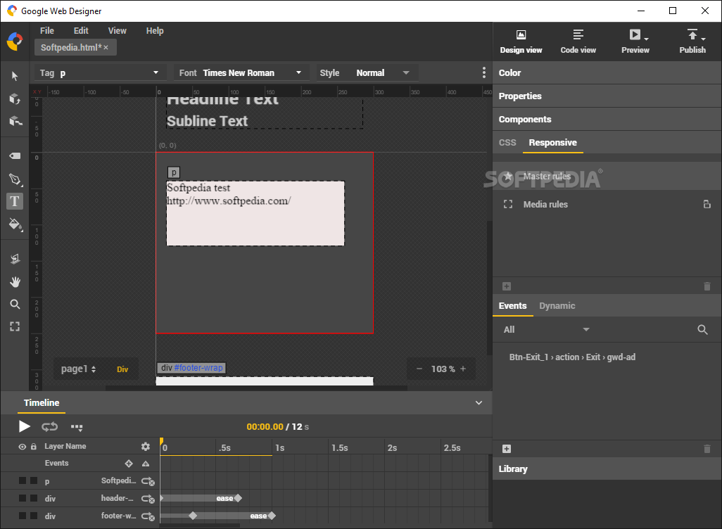
Task: Add a new responsive rule with plus icon
Action: point(507,286)
